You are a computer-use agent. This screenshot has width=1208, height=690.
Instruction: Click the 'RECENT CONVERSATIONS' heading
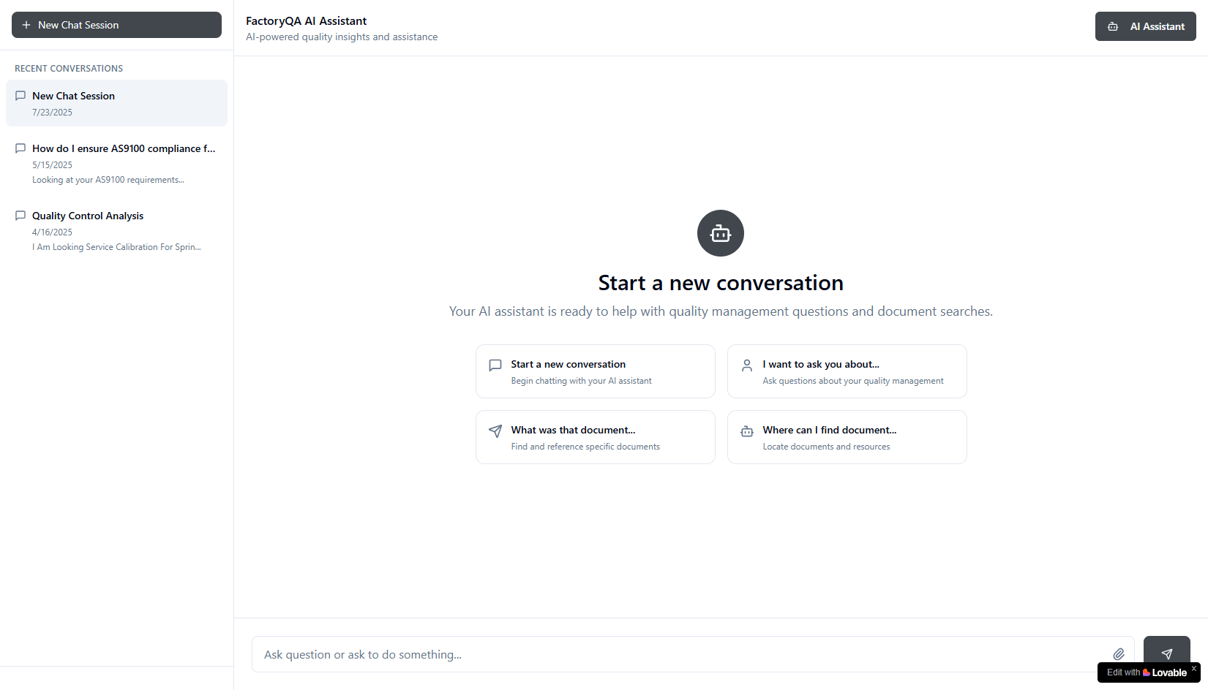tap(69, 69)
